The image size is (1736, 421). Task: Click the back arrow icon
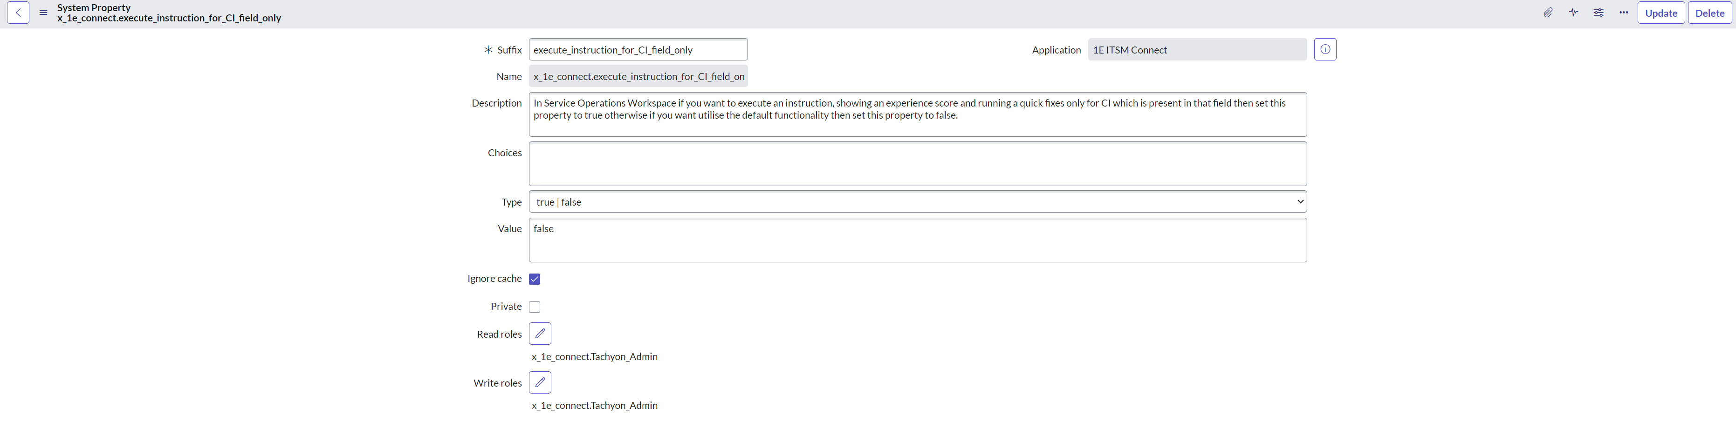tap(18, 13)
